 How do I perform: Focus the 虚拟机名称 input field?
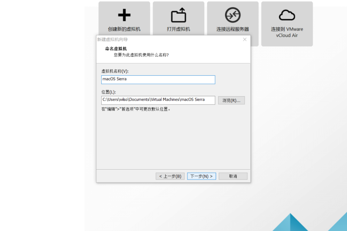(x=158, y=80)
